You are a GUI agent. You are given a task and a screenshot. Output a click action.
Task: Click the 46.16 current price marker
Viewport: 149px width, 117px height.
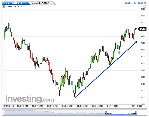(x=142, y=29)
